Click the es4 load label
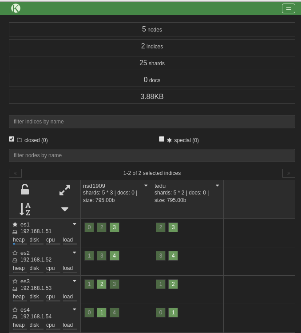This screenshot has height=333, width=301. coord(68,325)
